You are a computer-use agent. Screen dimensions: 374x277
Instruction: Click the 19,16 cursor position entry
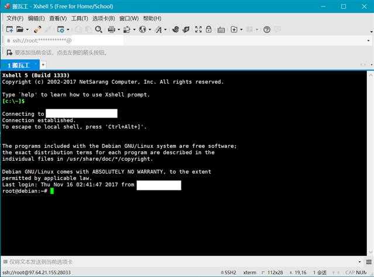(x=298, y=272)
